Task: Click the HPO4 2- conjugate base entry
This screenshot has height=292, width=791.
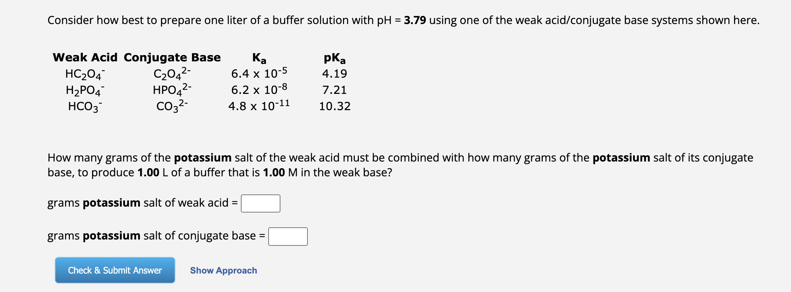Action: click(172, 91)
